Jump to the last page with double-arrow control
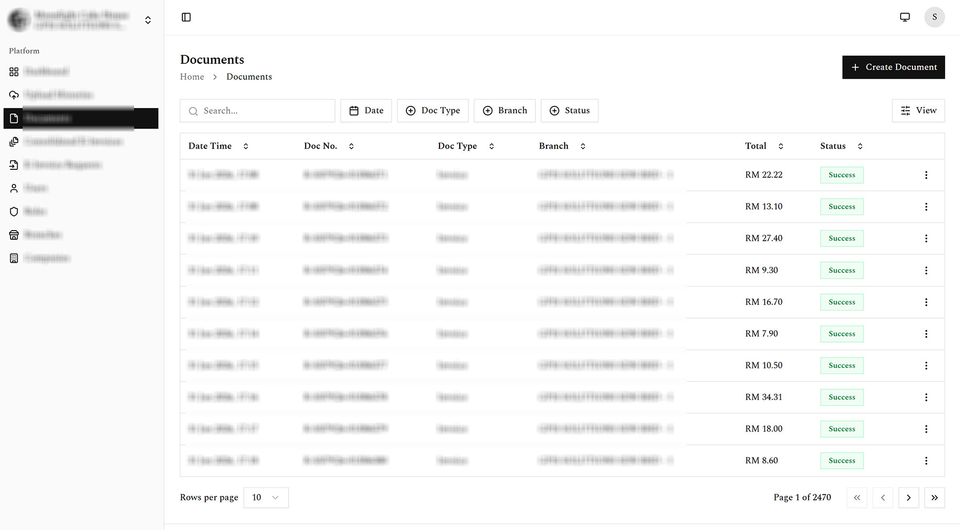The image size is (960, 530). [934, 498]
